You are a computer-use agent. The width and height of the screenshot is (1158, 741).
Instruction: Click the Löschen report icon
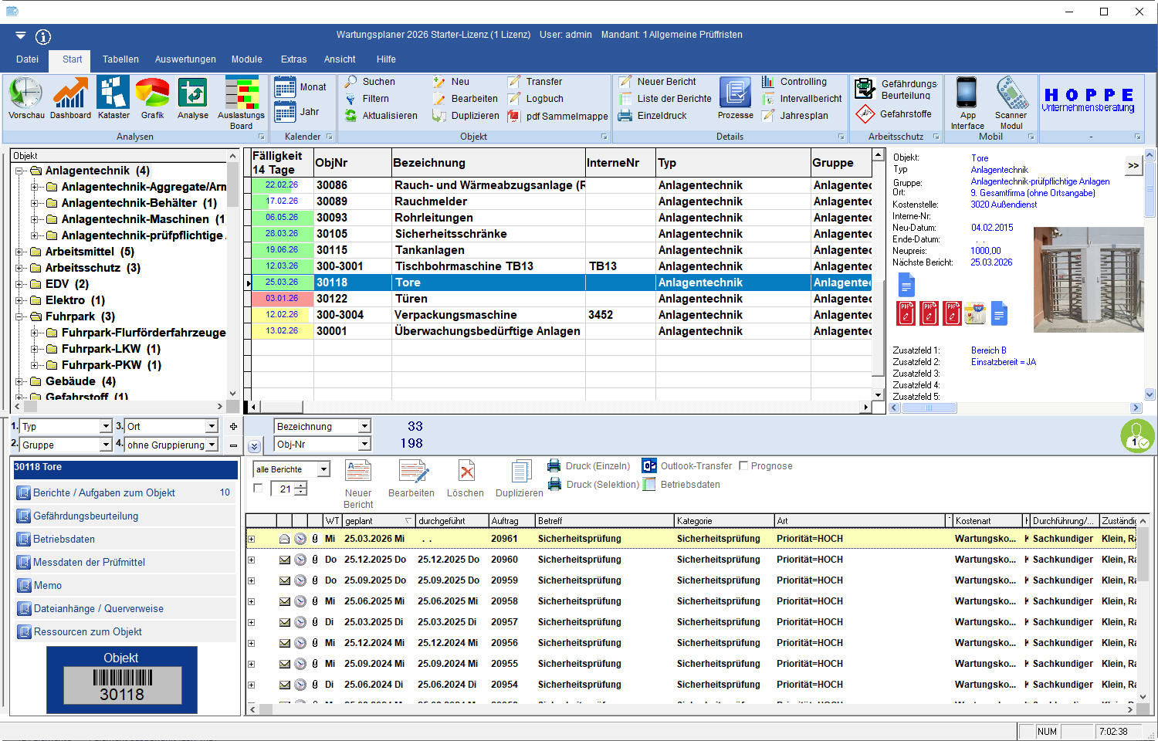466,472
